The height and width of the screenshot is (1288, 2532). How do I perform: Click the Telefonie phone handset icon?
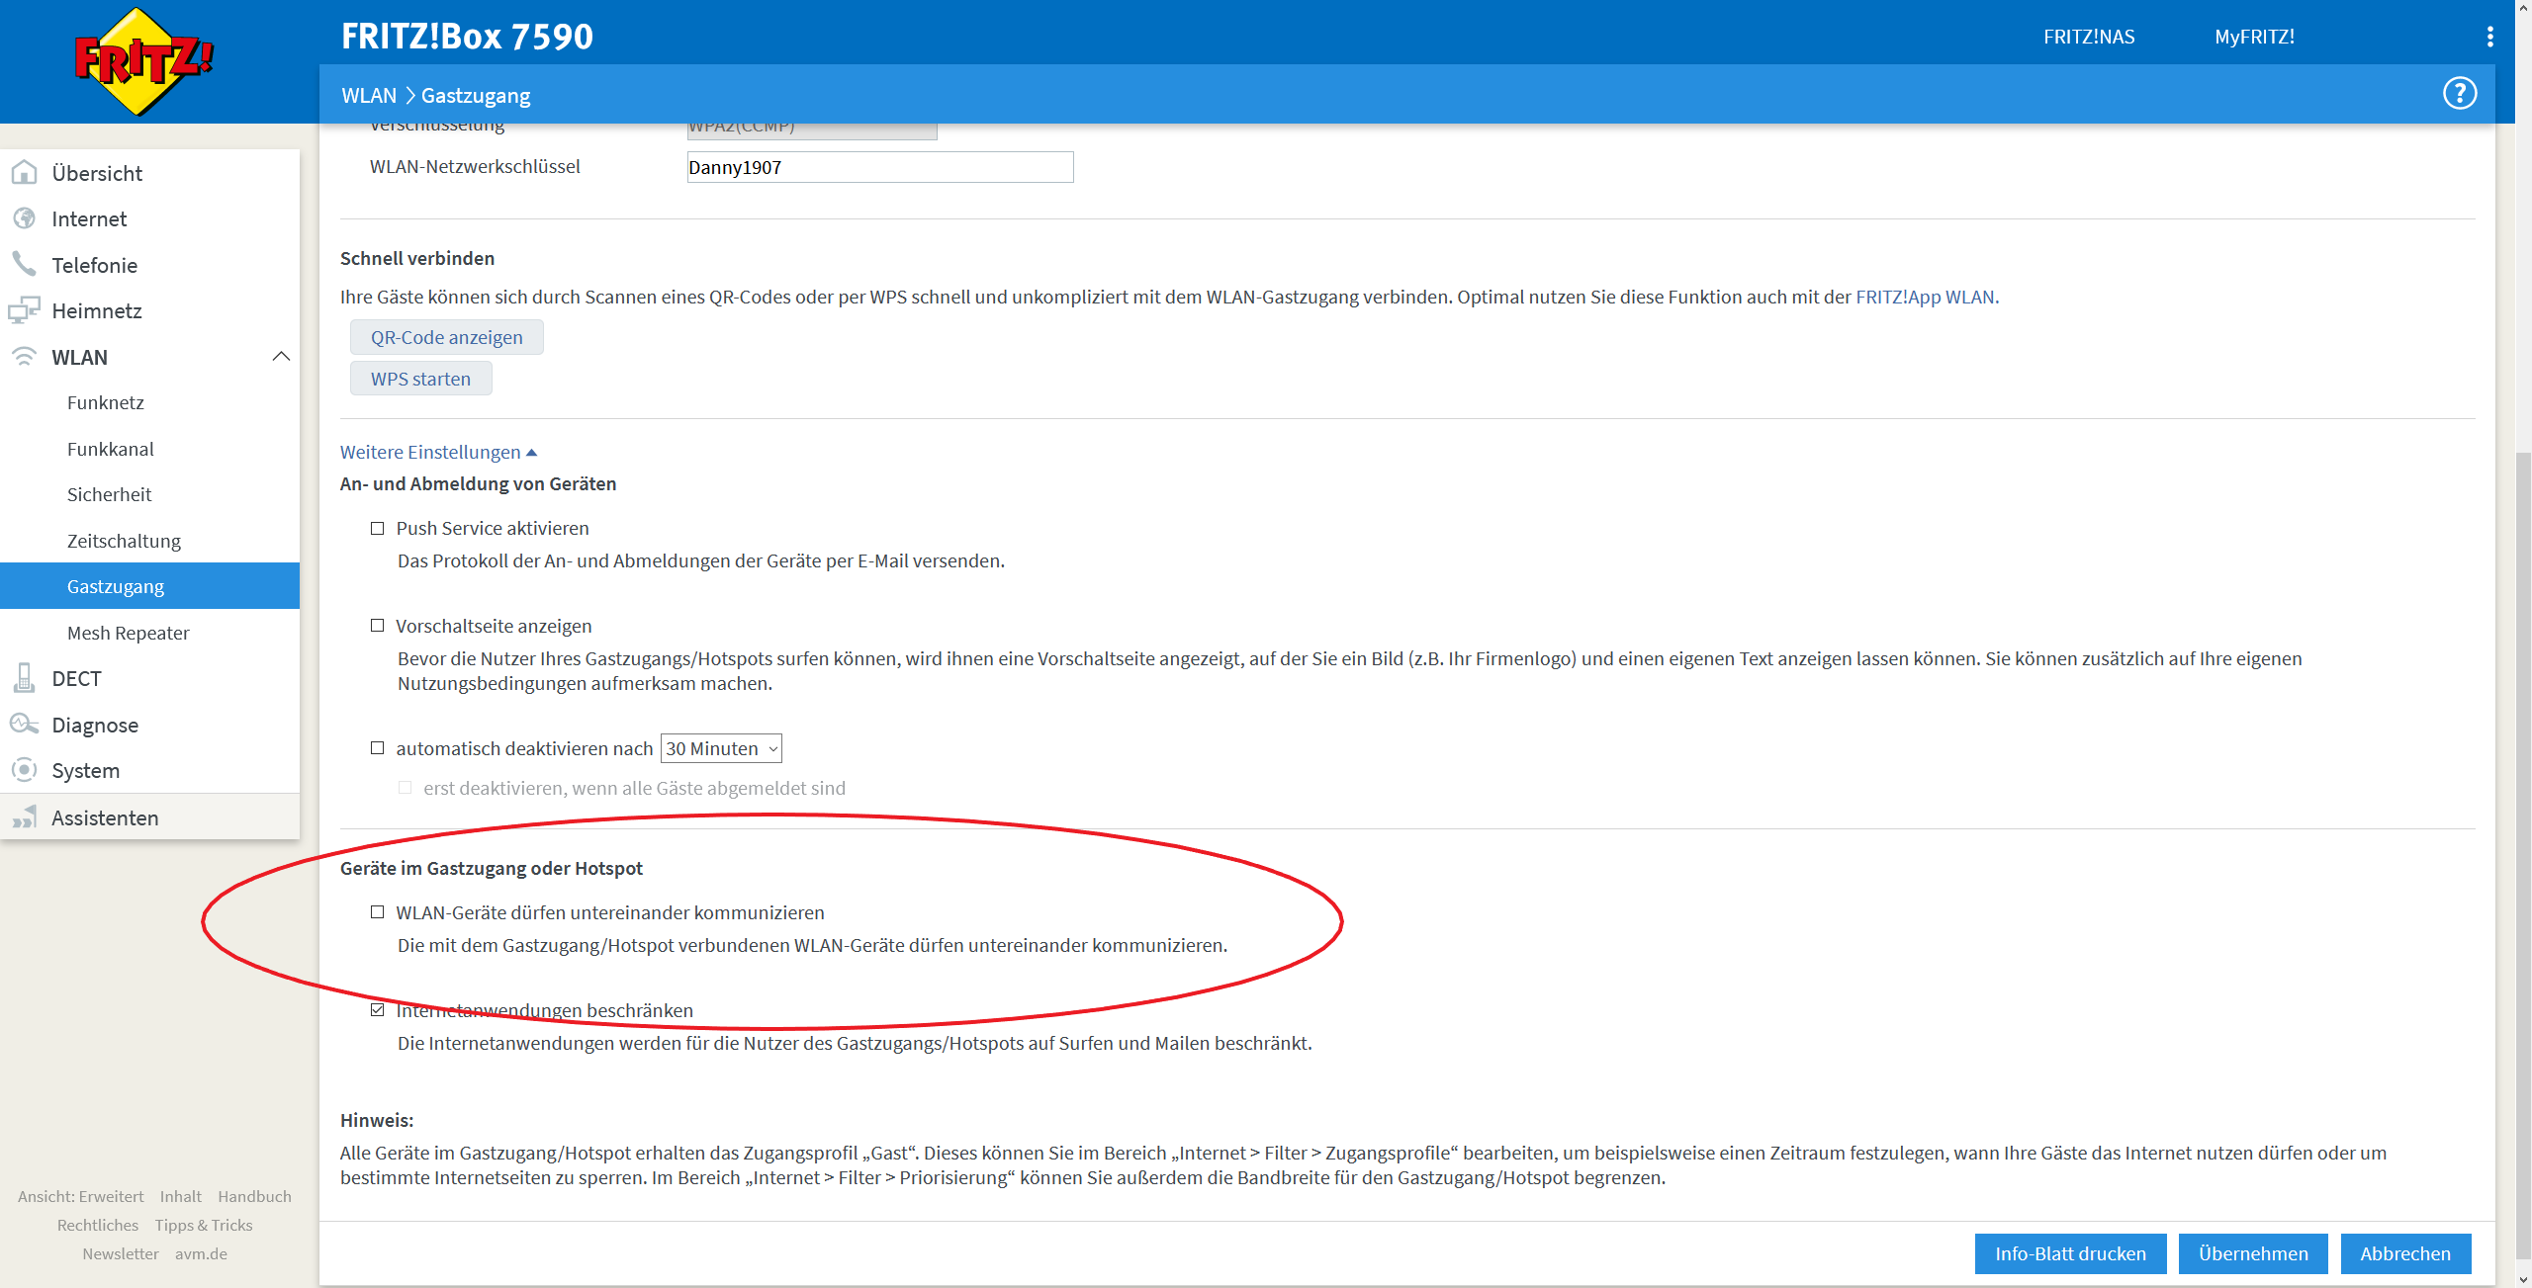(x=24, y=264)
